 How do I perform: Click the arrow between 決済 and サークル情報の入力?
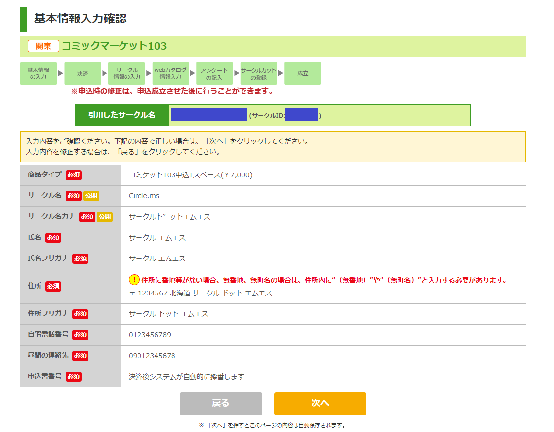point(104,73)
